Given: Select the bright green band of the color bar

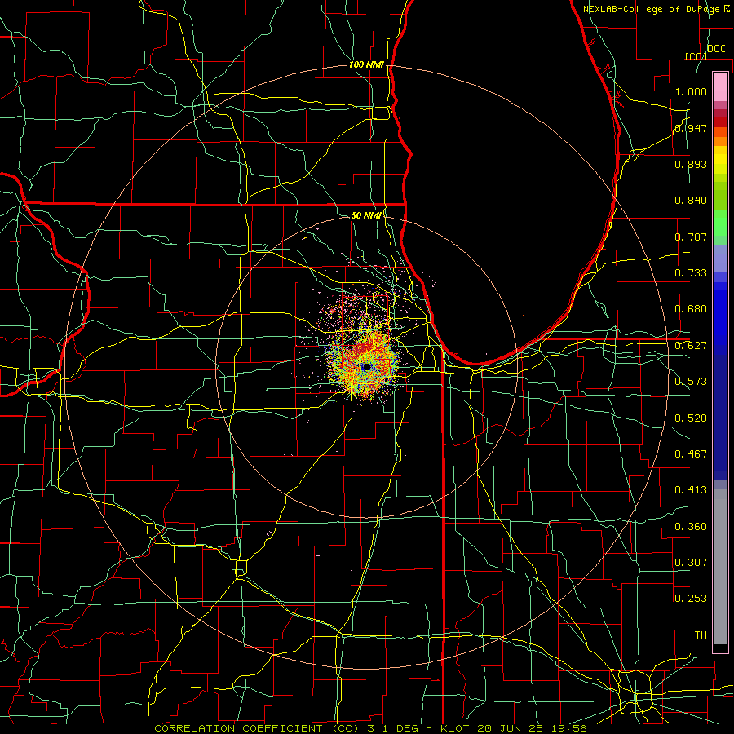Looking at the screenshot, I should tap(720, 223).
